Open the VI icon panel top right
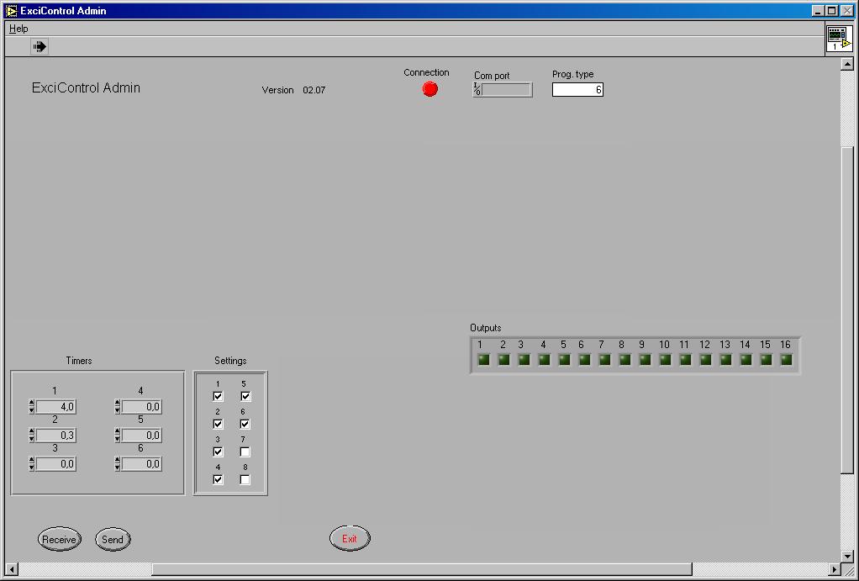This screenshot has height=581, width=859. [x=839, y=39]
